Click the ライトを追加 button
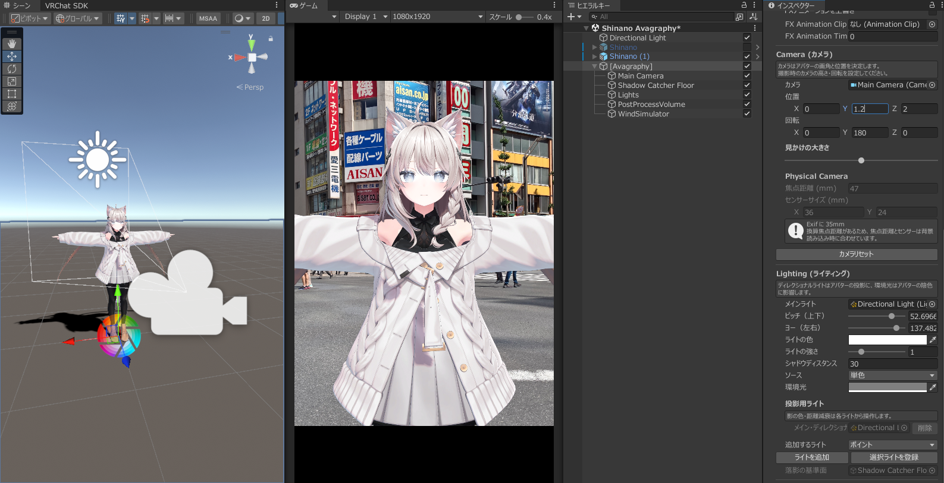944x483 pixels. tap(812, 457)
